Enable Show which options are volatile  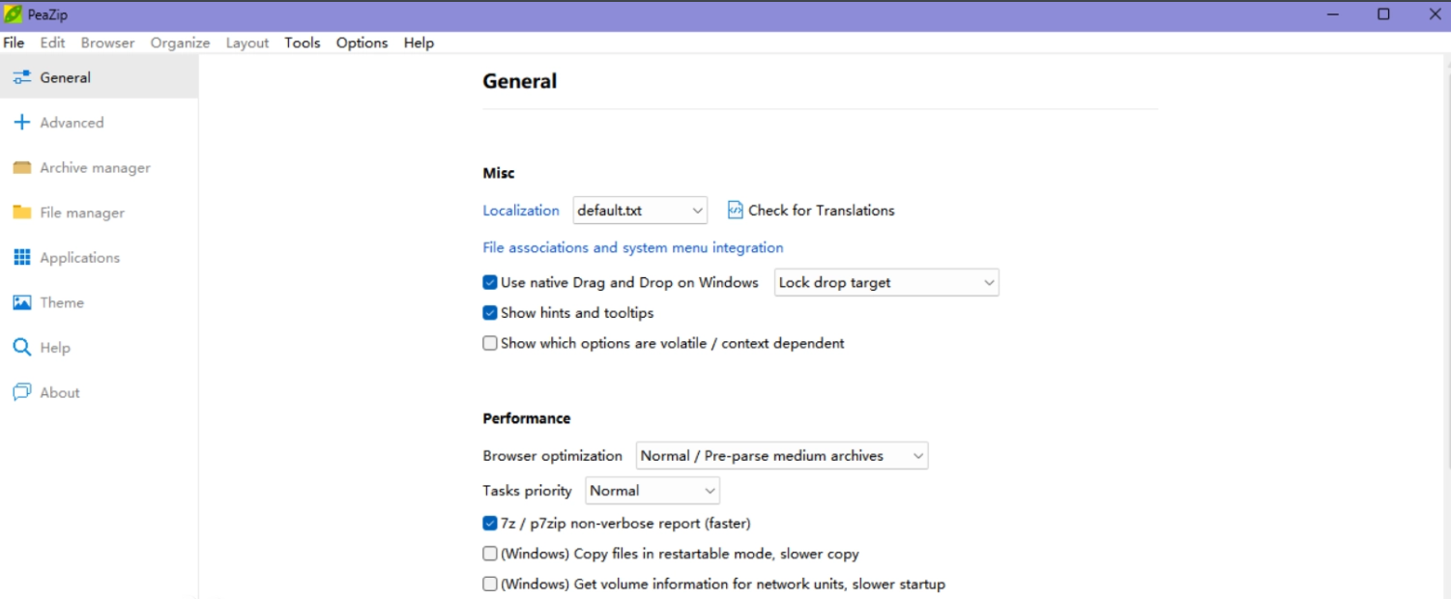pyautogui.click(x=490, y=343)
